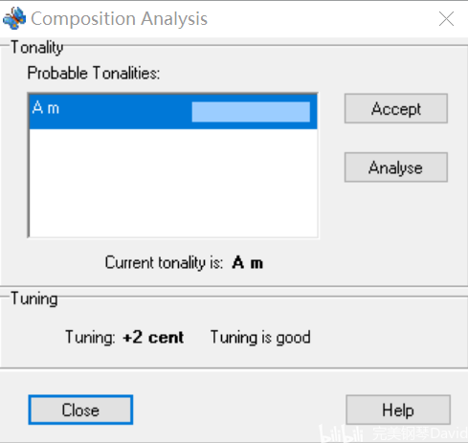
Task: Click the Tuning group heading
Action: click(x=34, y=299)
